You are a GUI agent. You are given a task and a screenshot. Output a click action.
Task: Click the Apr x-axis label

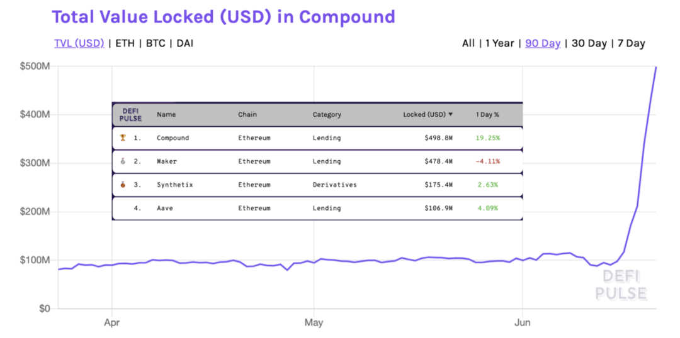coord(112,323)
